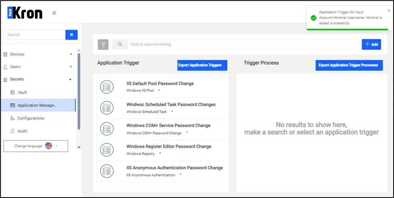Click server icon for IIS Anonymous Authentication
Screen dimensions: 394x198
(x=107, y=171)
